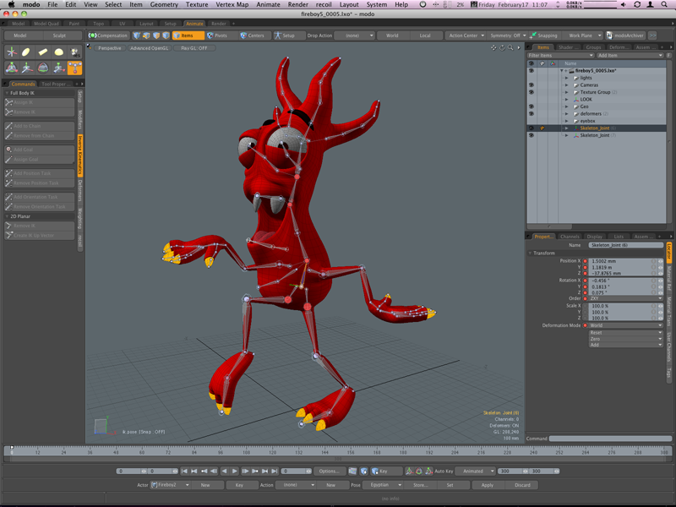Switch to the Channels tab
This screenshot has height=507, width=676.
[x=570, y=237]
